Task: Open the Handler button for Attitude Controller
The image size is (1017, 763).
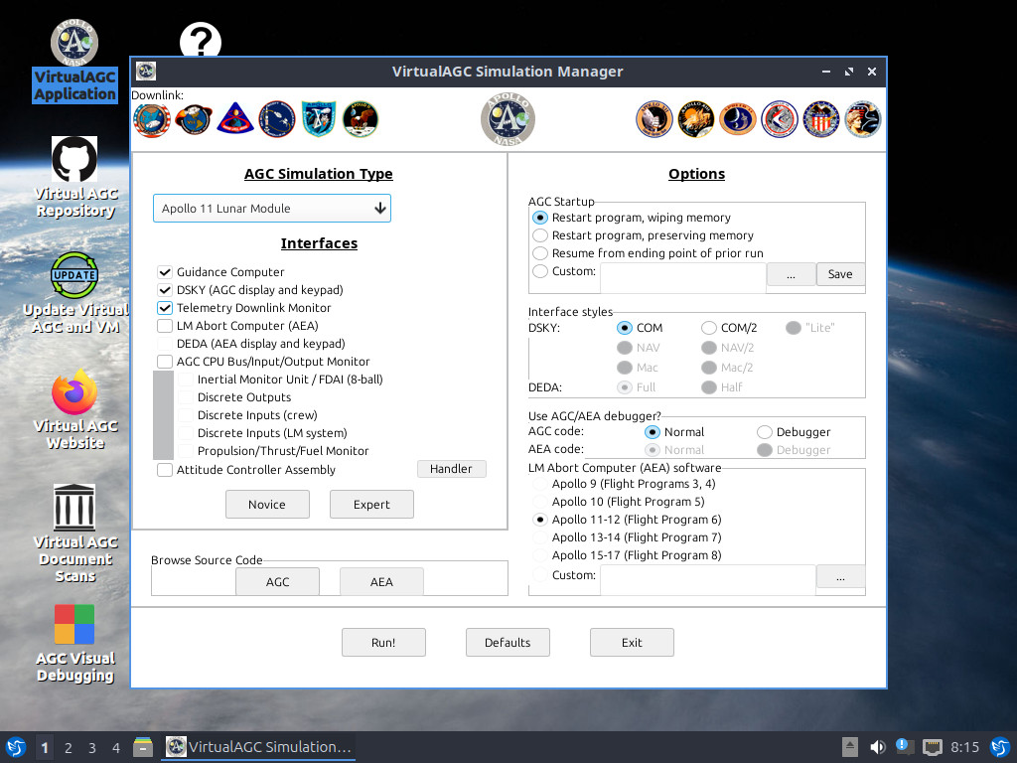Action: 452,469
